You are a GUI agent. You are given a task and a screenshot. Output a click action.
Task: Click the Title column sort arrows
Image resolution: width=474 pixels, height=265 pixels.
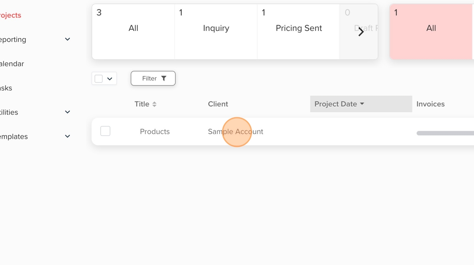click(x=154, y=104)
